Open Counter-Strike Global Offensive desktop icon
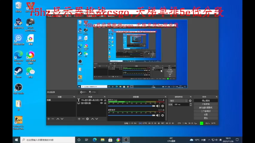The height and width of the screenshot is (143, 255). point(18,123)
